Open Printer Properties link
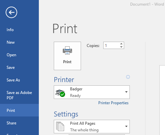This screenshot has height=135, width=165. (x=113, y=103)
